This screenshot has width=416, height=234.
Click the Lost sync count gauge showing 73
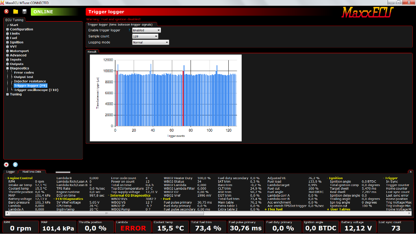pos(396,227)
